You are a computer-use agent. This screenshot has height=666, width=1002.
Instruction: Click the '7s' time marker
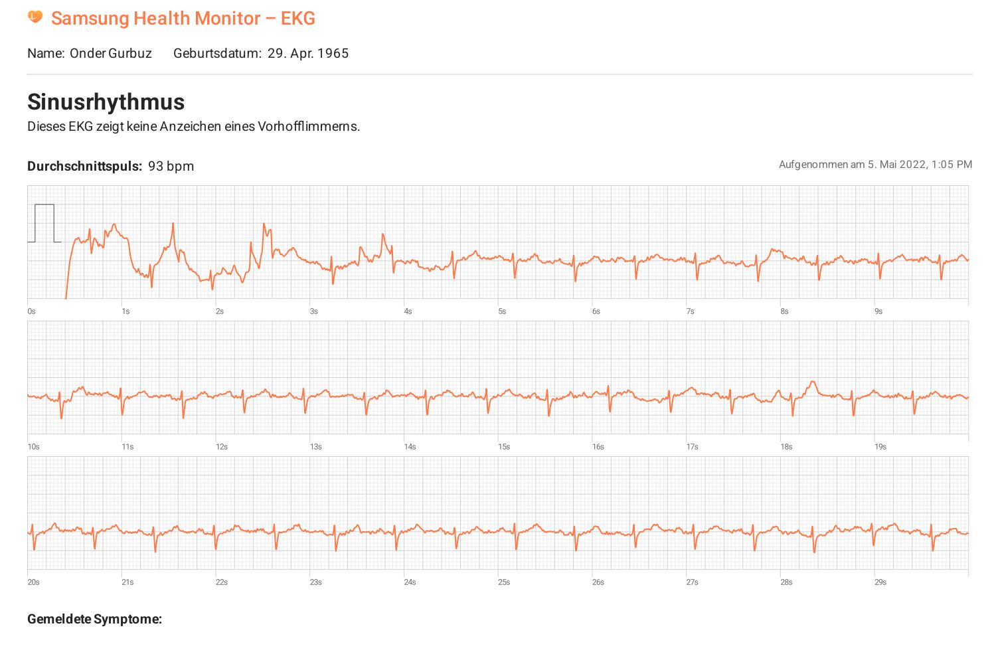pos(691,311)
